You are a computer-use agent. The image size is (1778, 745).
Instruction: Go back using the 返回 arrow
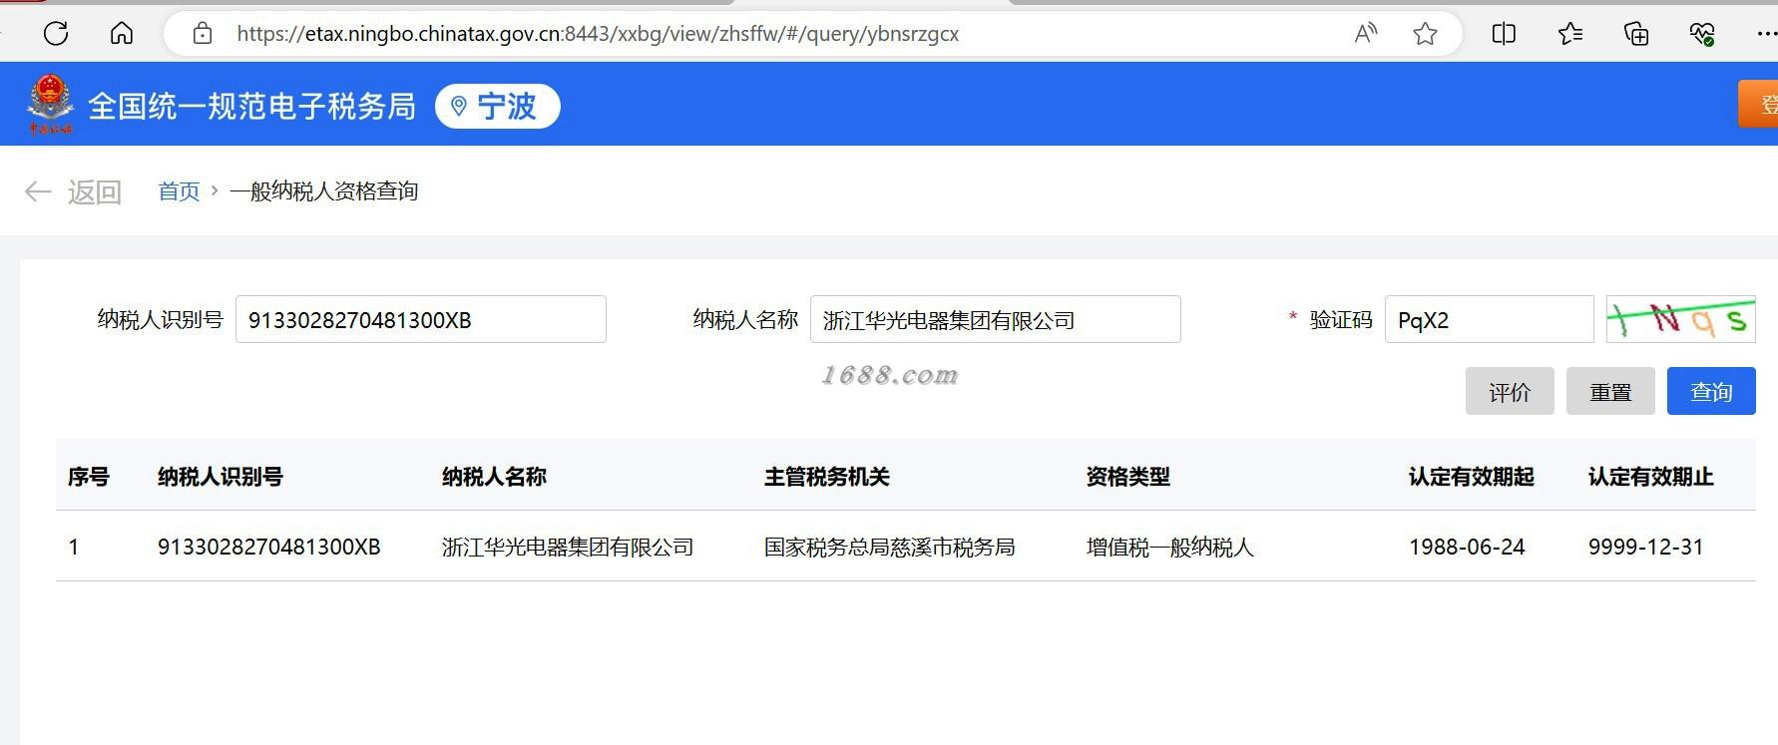click(73, 191)
